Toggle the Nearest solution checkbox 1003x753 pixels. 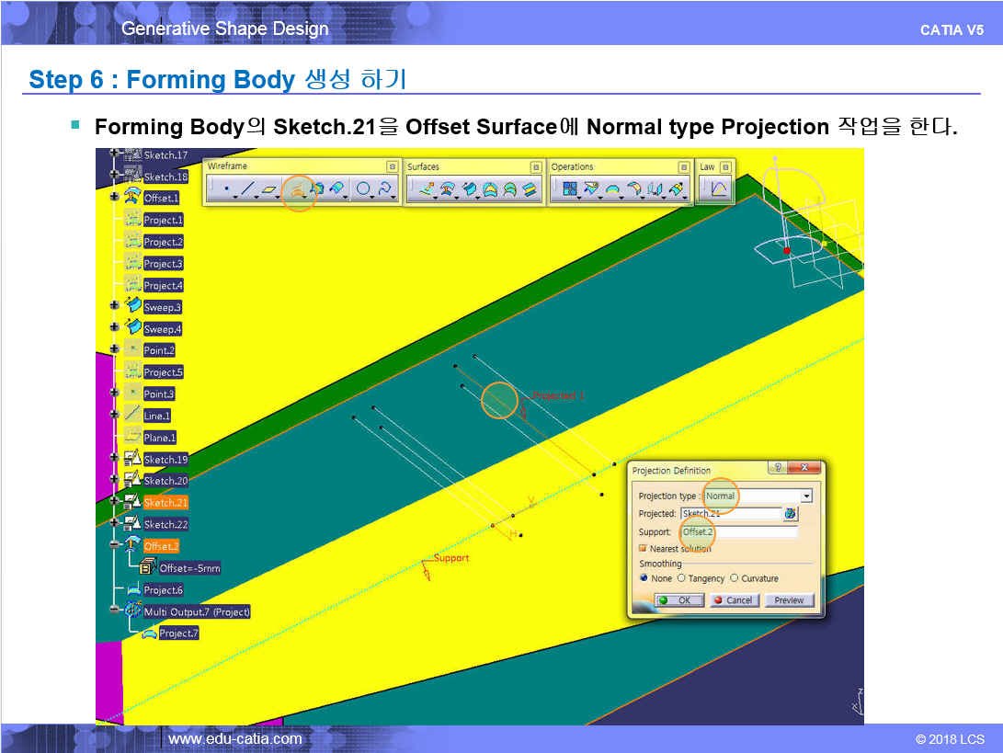[x=643, y=549]
